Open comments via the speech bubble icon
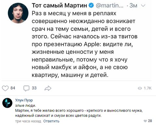Image resolution: width=156 pixels, height=125 pixels. 26,88
